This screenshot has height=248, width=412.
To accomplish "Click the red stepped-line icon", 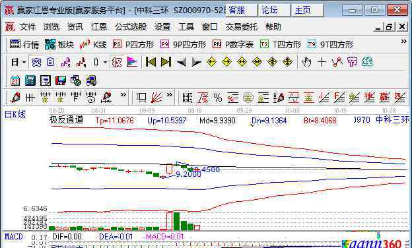I will (81, 62).
